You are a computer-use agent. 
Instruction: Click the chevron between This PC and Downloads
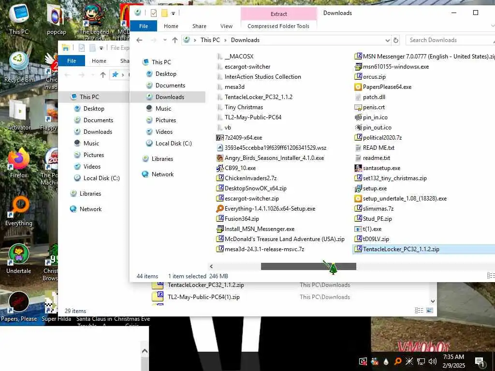[225, 40]
